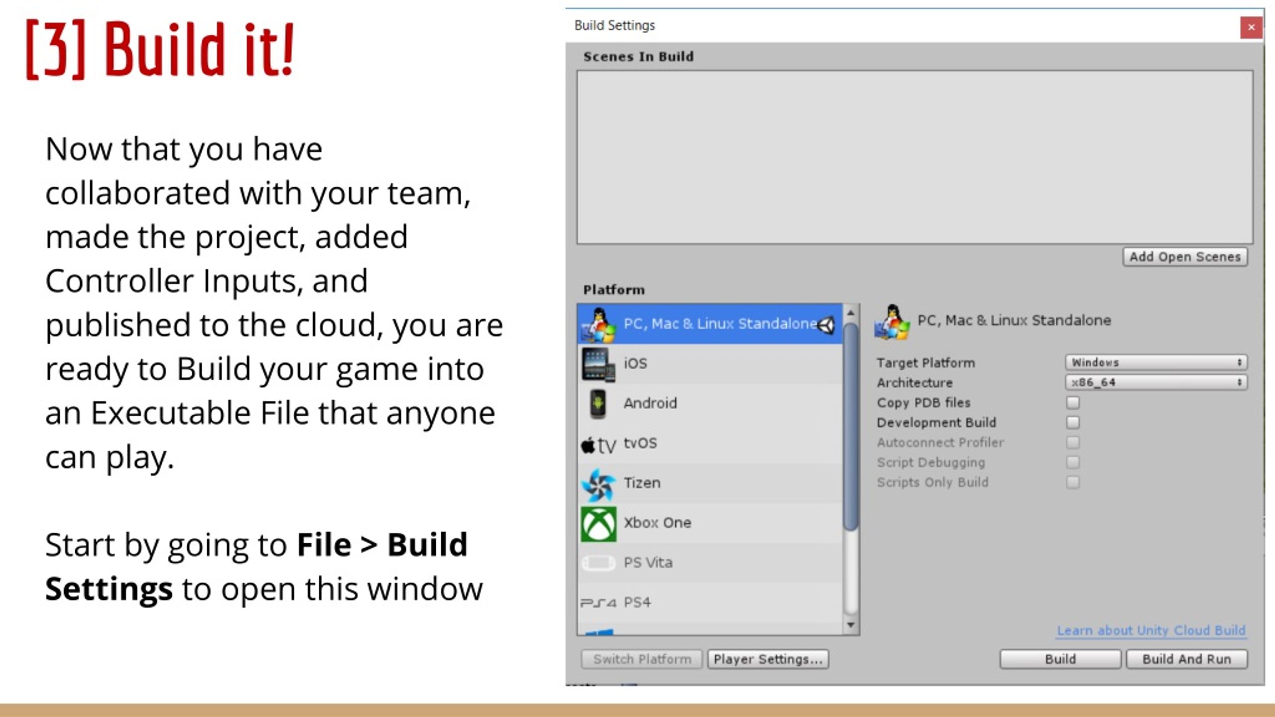Click the iOS device icon in Platform list
Viewport: 1275px width, 717px height.
coord(598,364)
